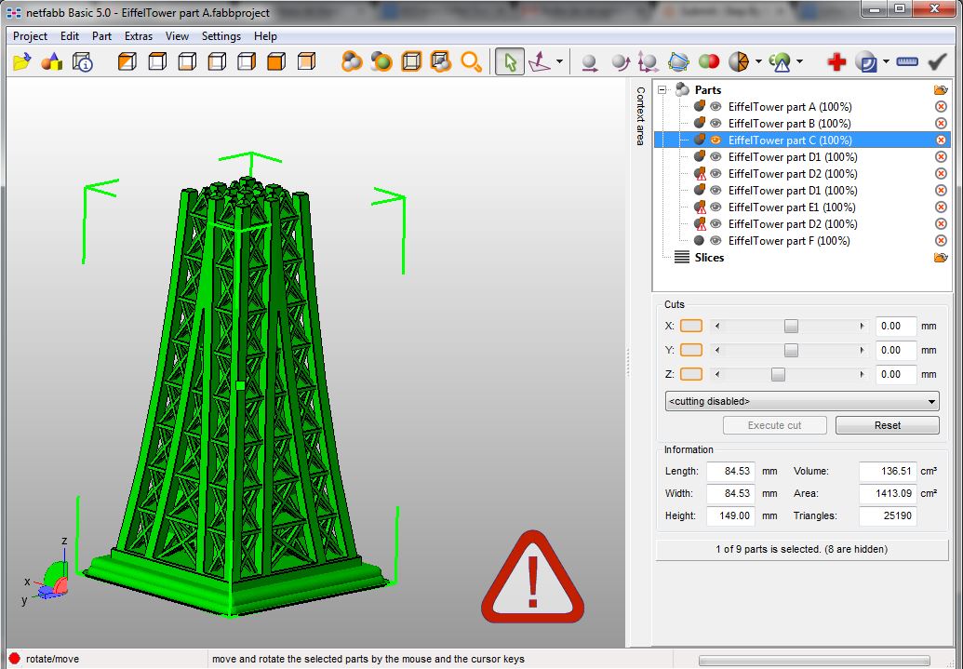Open the slices view dropdown arrow
The width and height of the screenshot is (963, 669).
tap(941, 258)
